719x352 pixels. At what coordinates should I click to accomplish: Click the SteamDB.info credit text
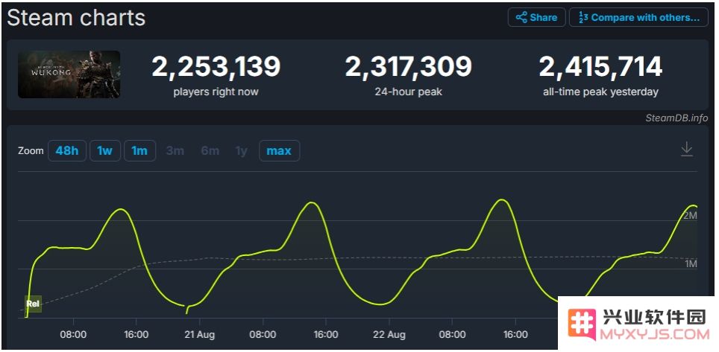point(676,118)
